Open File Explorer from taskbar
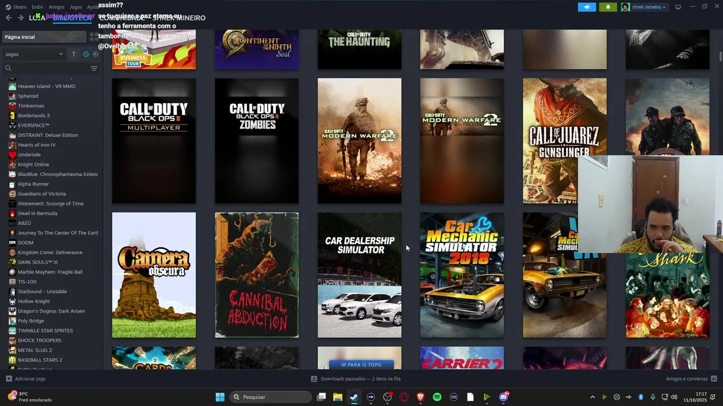 pyautogui.click(x=337, y=397)
